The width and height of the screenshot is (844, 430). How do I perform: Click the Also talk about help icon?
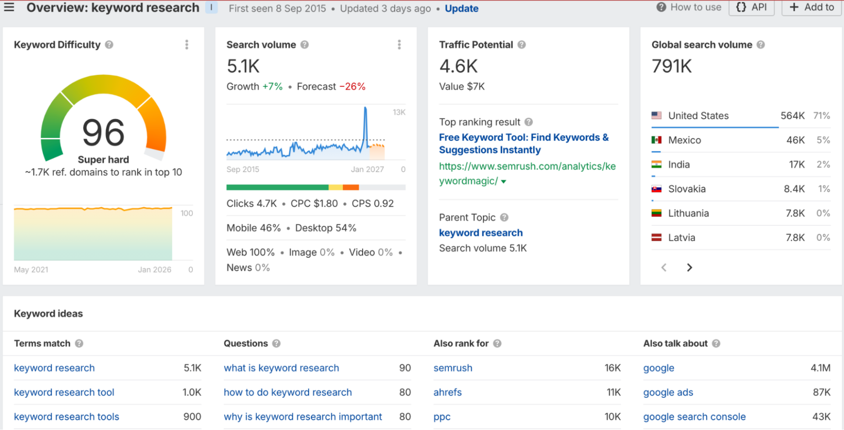pos(716,343)
